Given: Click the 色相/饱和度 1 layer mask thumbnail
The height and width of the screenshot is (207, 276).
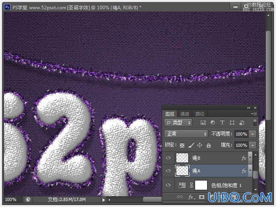Looking at the screenshot, I should click(x=201, y=185).
